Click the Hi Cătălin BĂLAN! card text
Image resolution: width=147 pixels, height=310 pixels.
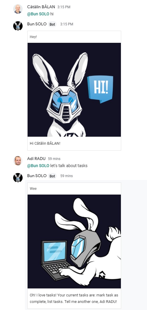click(x=45, y=143)
